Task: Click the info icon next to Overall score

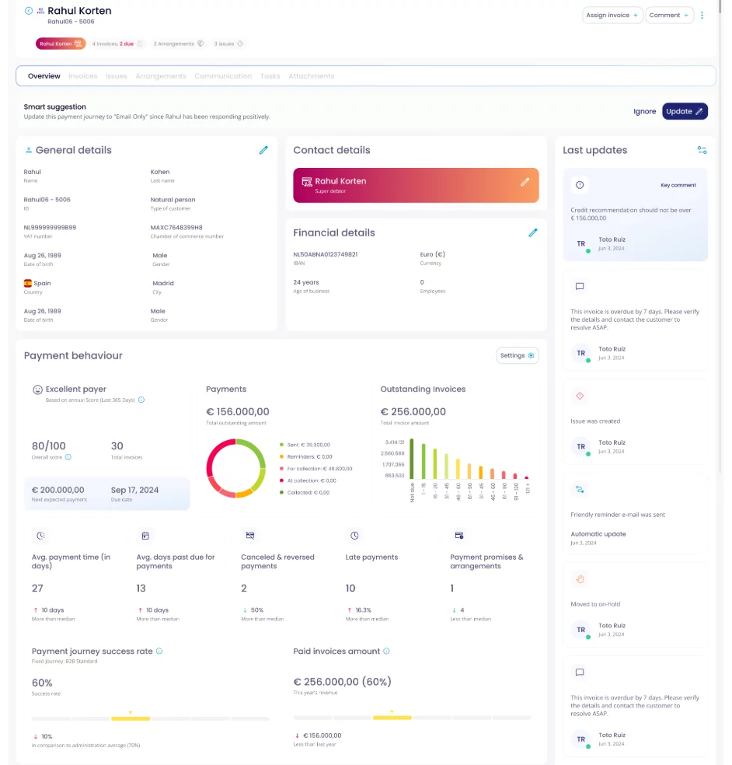Action: [x=68, y=457]
